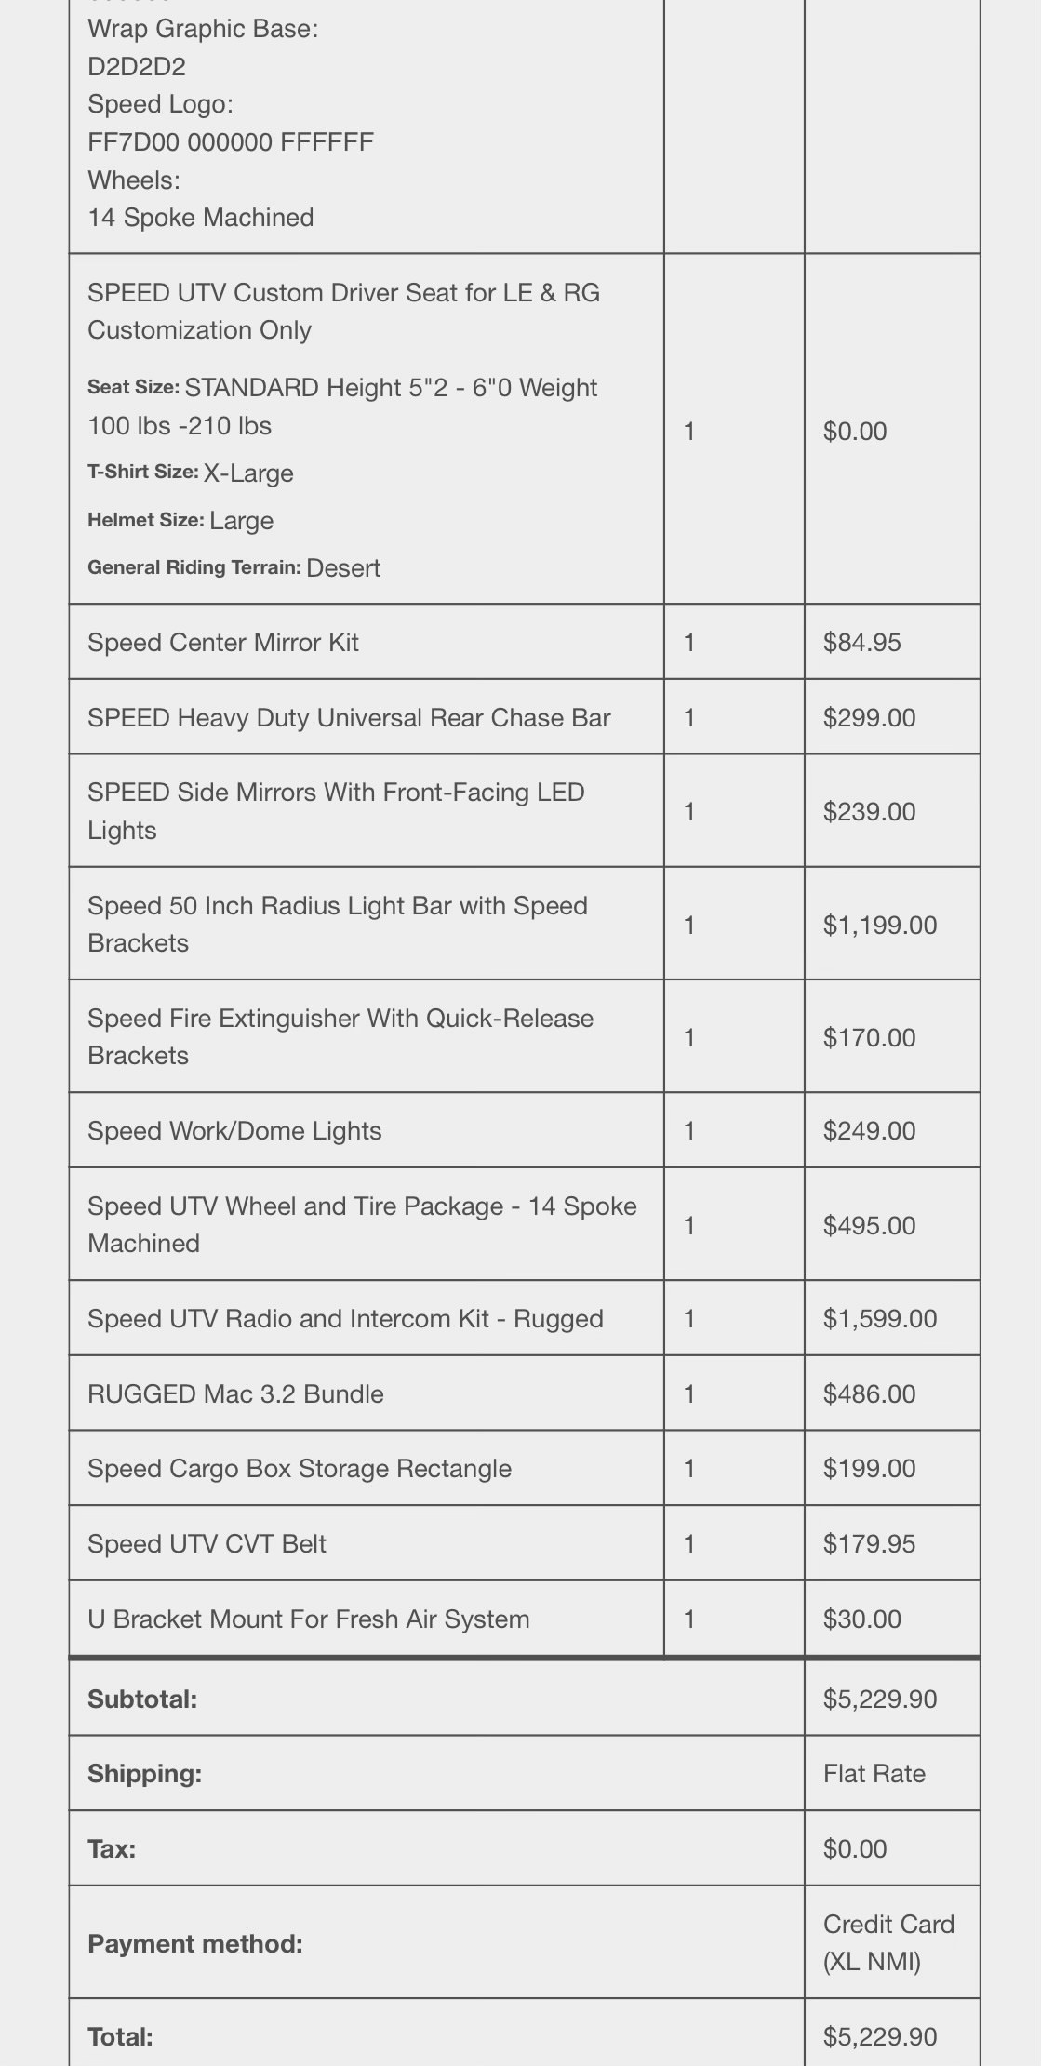This screenshot has width=1041, height=2066.
Task: Select the 14 Spoke Machined wheels text
Action: [201, 218]
